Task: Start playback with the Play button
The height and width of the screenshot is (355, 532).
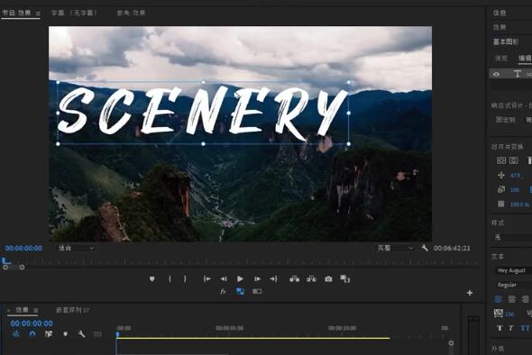Action: 240,278
